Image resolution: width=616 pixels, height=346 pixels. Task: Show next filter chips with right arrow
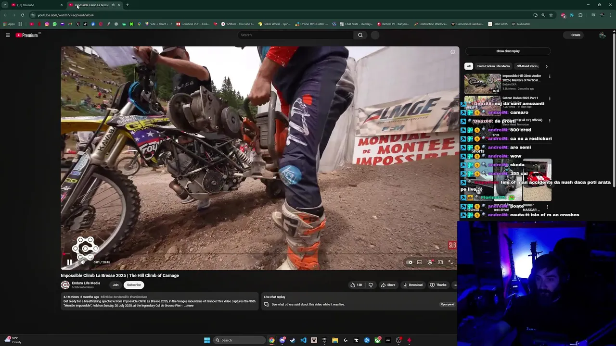[546, 66]
